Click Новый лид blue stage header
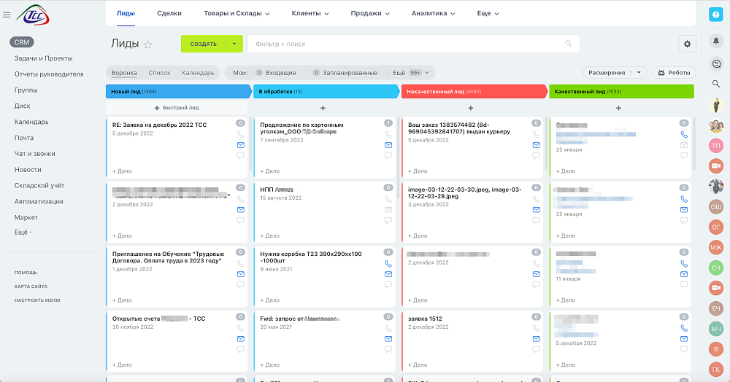The image size is (730, 382). click(x=178, y=92)
